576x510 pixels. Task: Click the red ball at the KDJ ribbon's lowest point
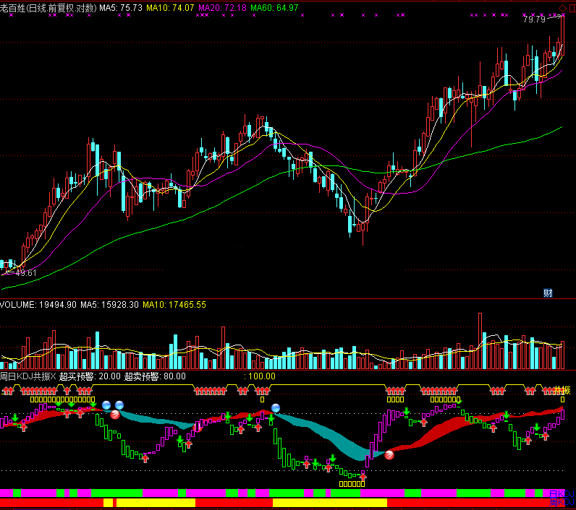pyautogui.click(x=390, y=454)
